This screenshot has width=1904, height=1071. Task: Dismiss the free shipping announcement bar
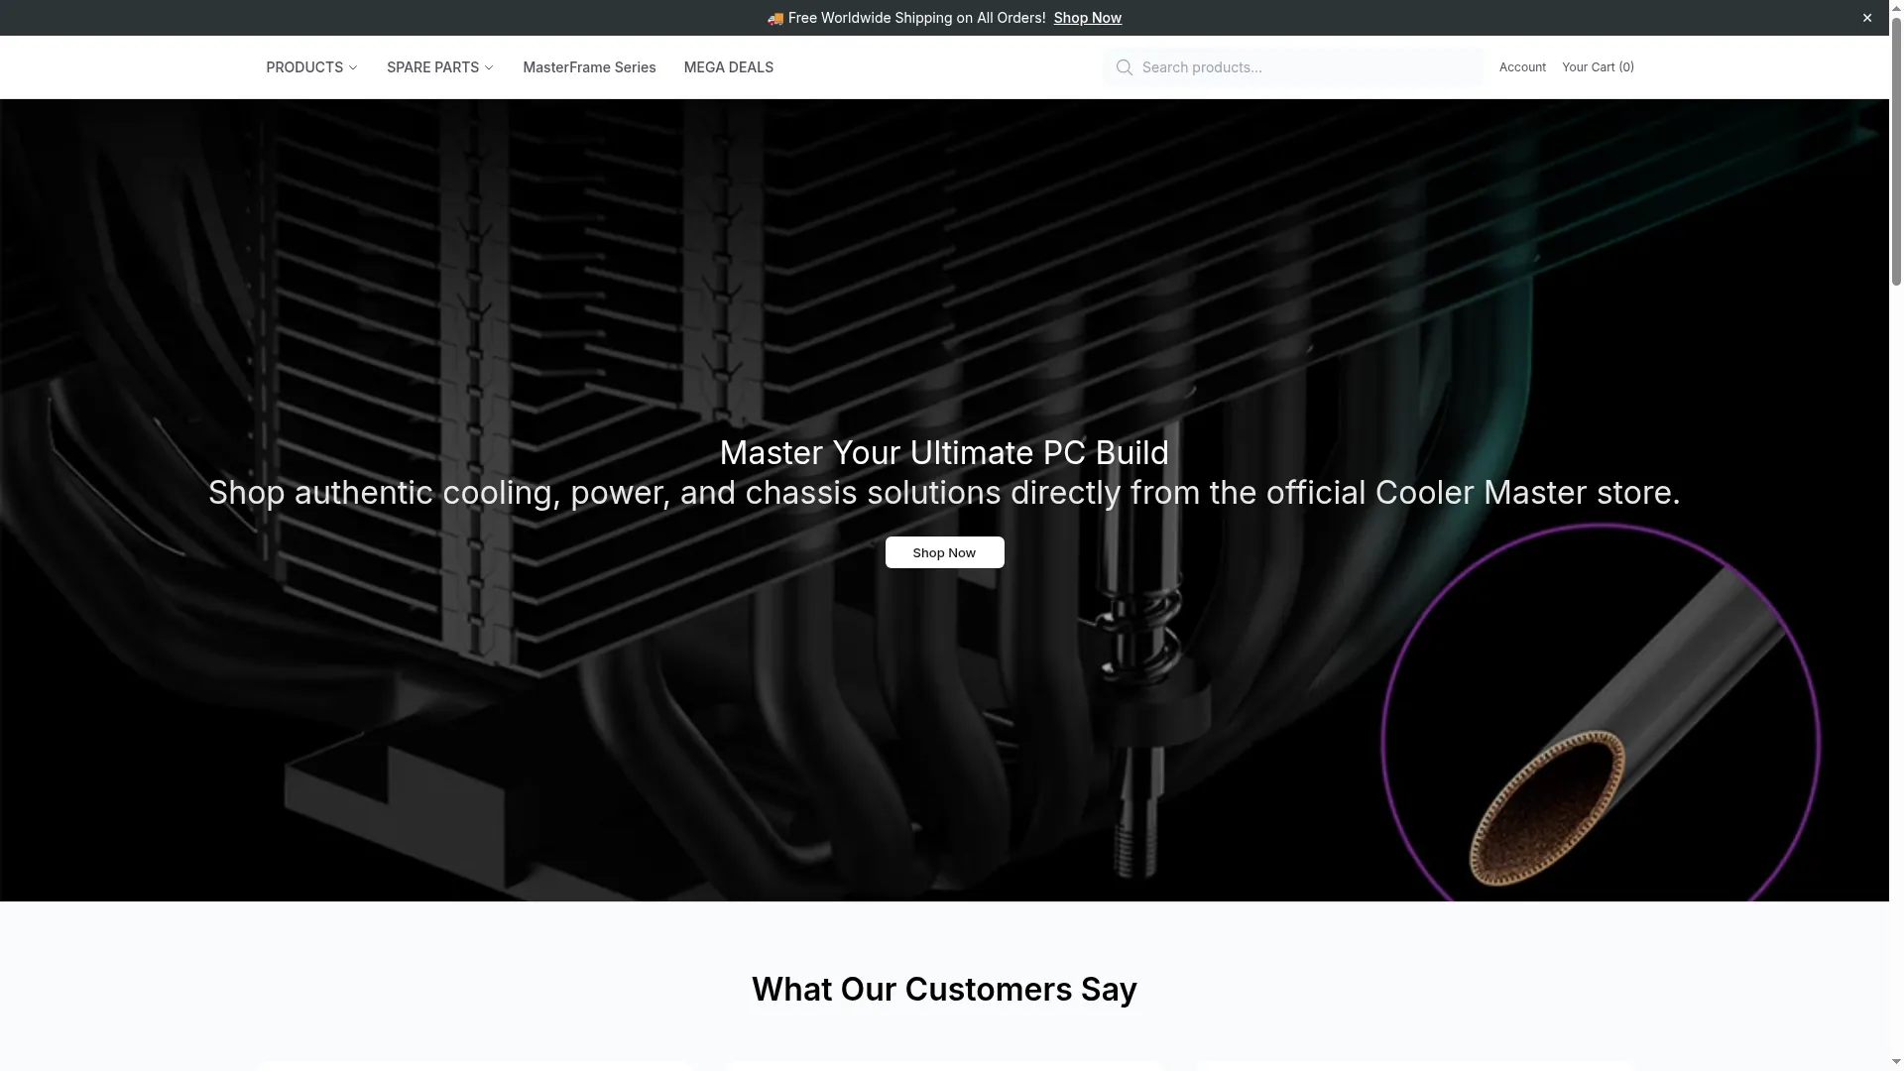(1866, 18)
